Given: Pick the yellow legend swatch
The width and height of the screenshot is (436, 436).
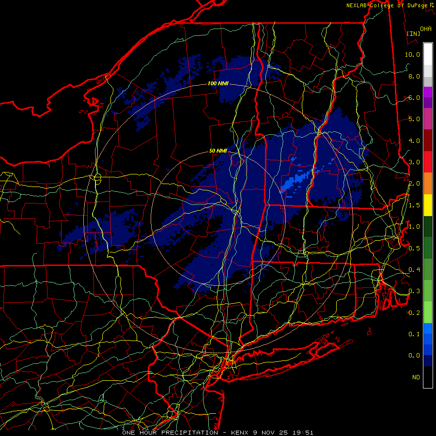Looking at the screenshot, I should (428, 205).
